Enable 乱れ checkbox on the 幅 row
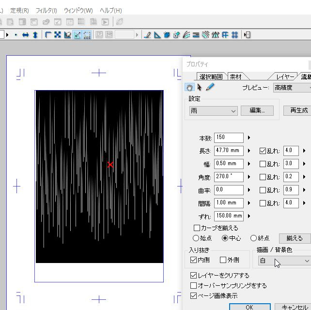 coord(263,164)
